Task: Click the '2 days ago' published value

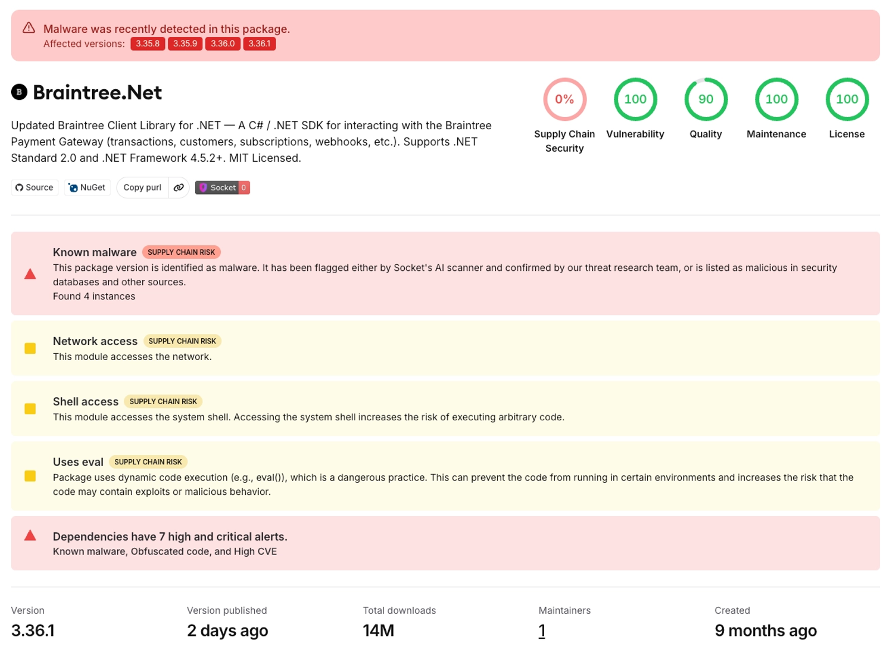Action: 227,630
